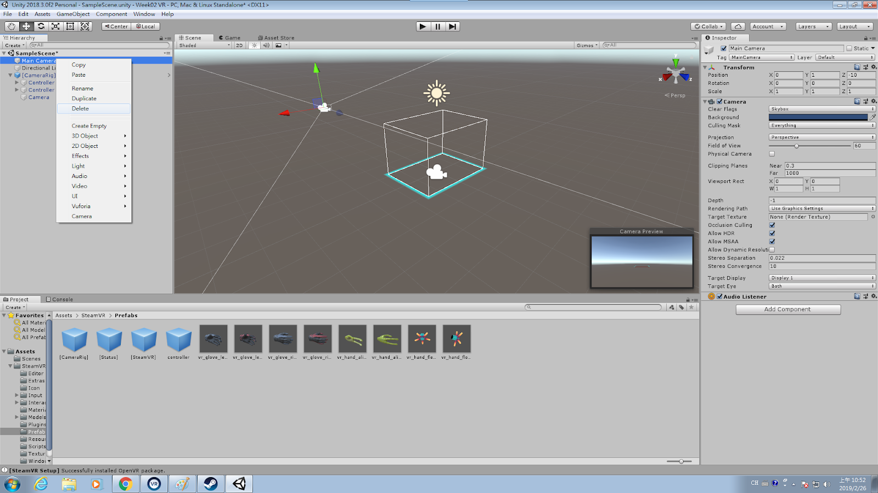The image size is (878, 493).
Task: Select the Rect tool in the toolbar
Action: click(70, 26)
